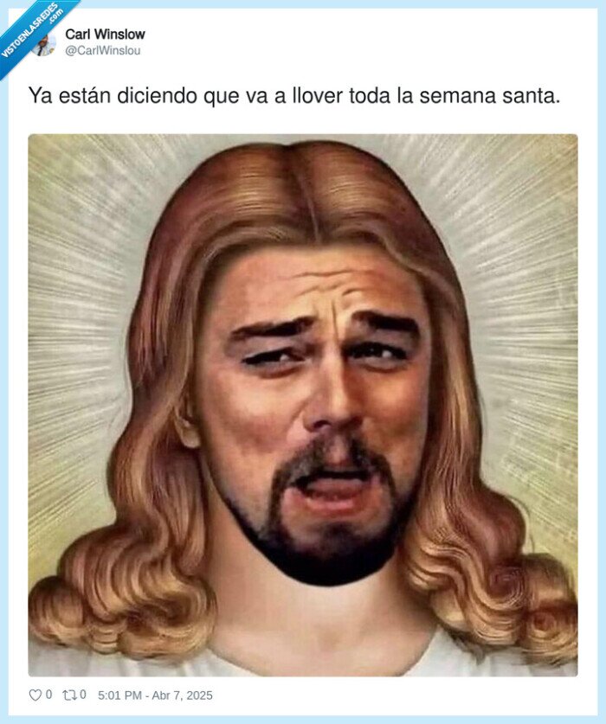Click the bearded face in the picture
The image size is (606, 724).
pos(319,407)
